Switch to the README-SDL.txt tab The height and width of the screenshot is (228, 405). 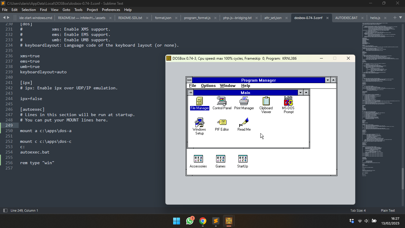coord(130,18)
